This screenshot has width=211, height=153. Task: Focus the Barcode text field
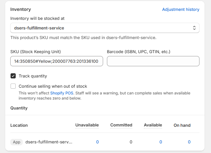[x=153, y=61]
